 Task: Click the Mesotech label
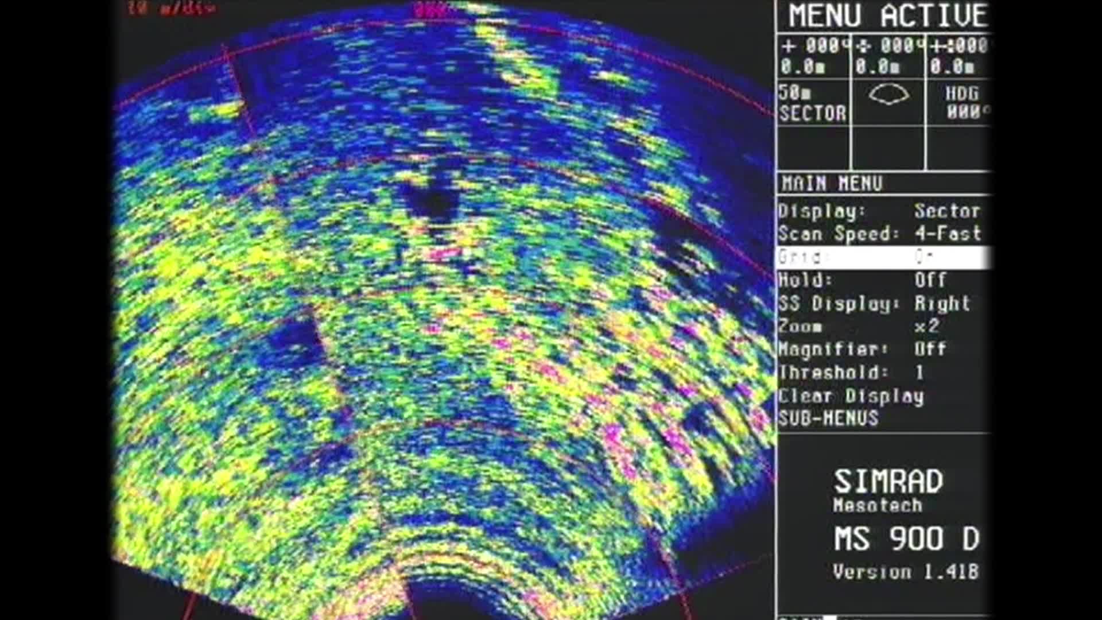pyautogui.click(x=878, y=505)
